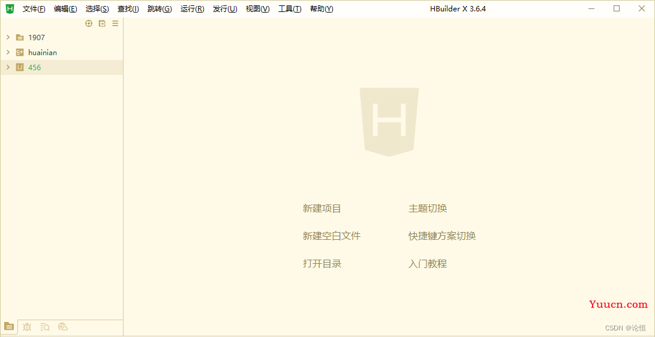This screenshot has height=337, width=655.
Task: Click the huainian 5+ app project icon
Action: [20, 53]
